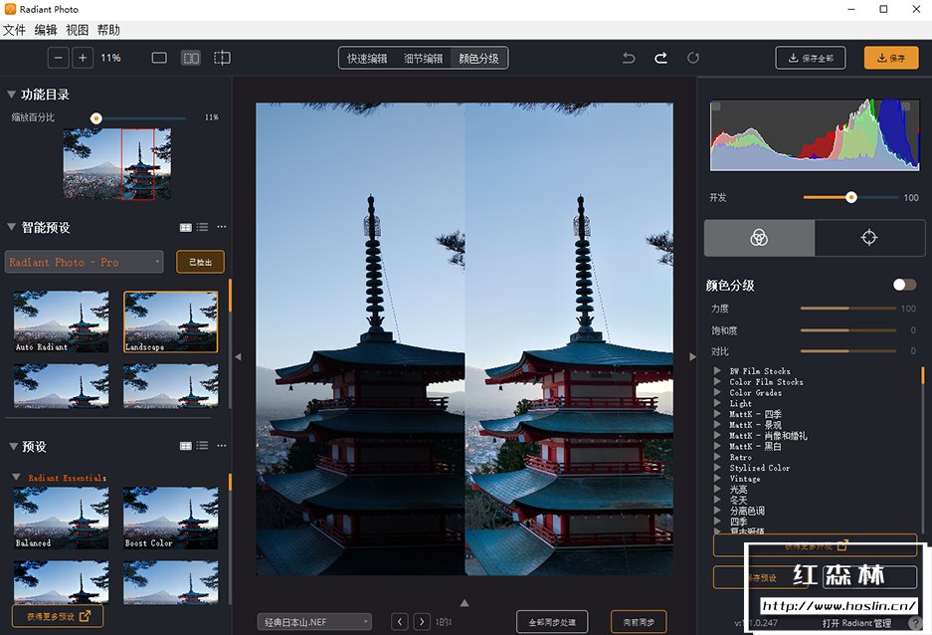The image size is (932, 635).
Task: Click the redo arrow
Action: (x=660, y=58)
